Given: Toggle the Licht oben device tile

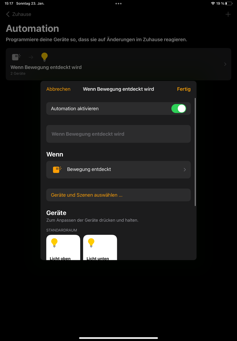Looking at the screenshot, I should tap(63, 247).
